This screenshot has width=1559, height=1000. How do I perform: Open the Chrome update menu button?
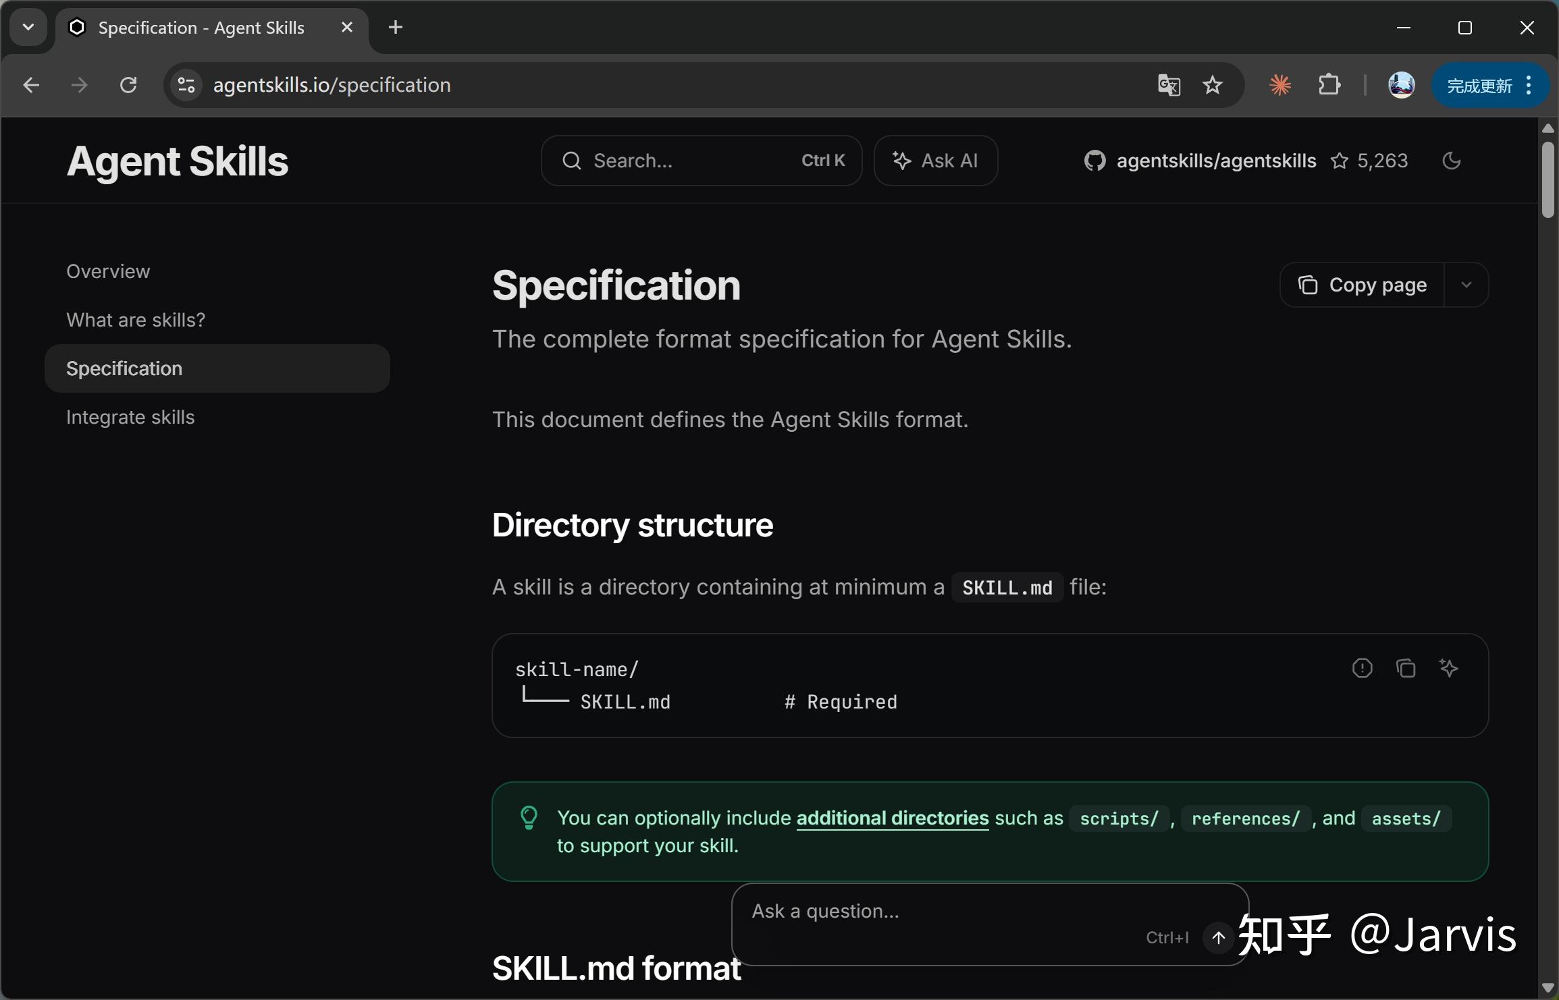[1491, 85]
